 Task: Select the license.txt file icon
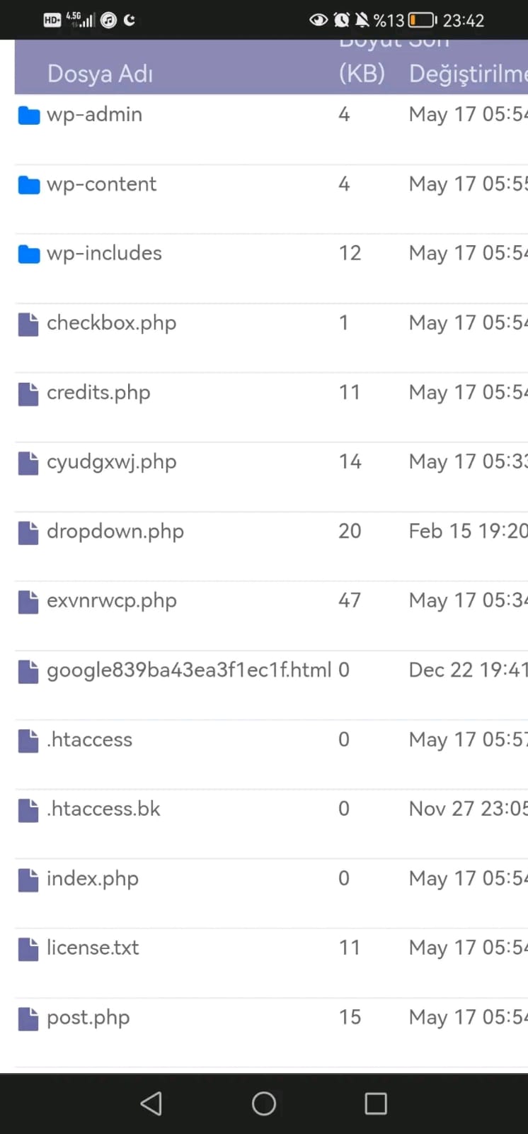pos(28,949)
